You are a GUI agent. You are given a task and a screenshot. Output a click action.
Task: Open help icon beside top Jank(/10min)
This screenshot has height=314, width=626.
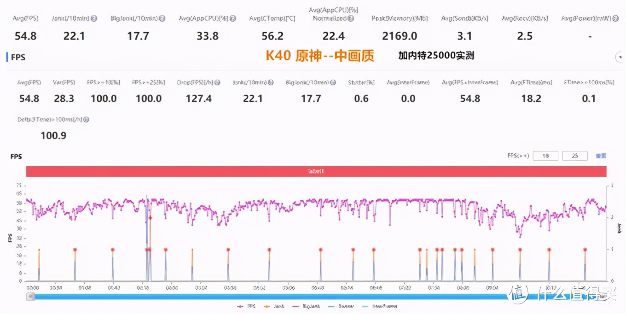94,18
